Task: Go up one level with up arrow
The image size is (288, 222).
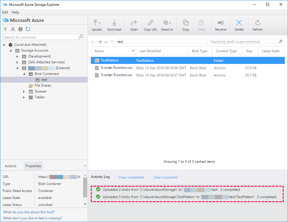Action: tap(112, 42)
